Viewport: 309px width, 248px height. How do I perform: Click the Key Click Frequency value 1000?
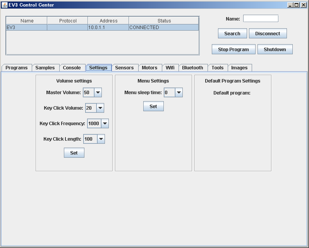point(94,123)
